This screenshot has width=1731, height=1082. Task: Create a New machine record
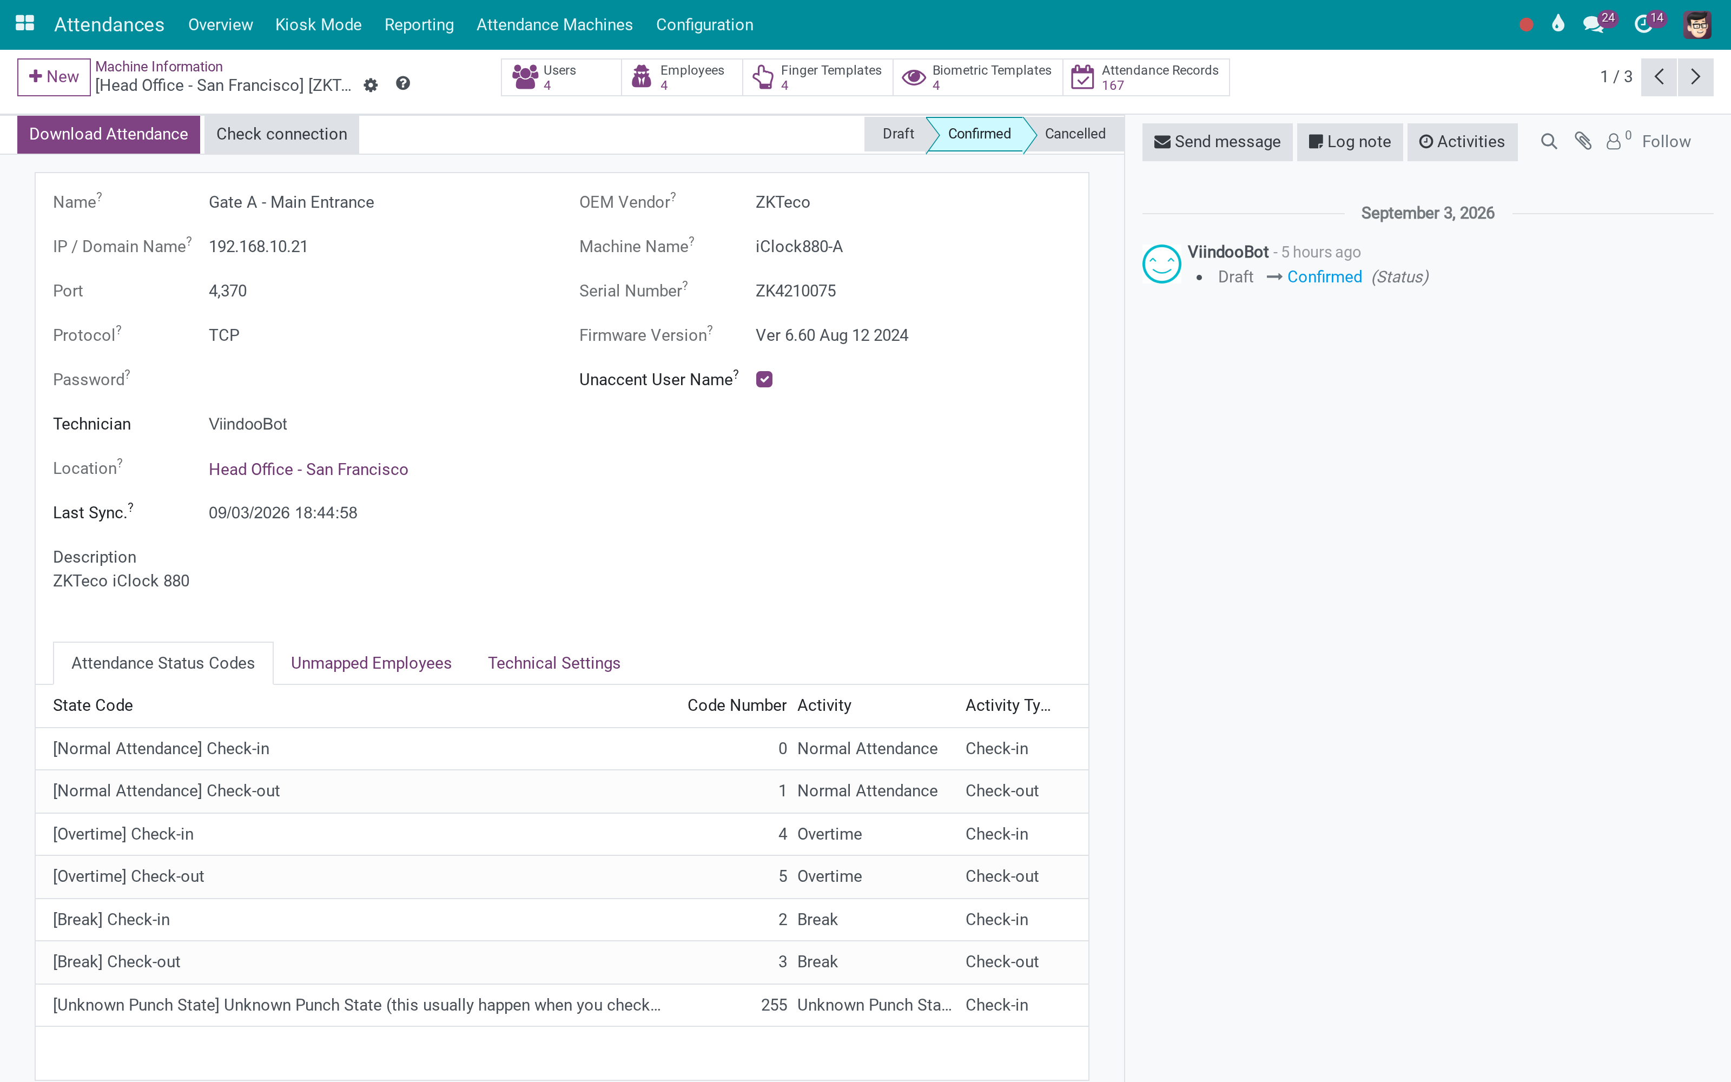coord(54,77)
